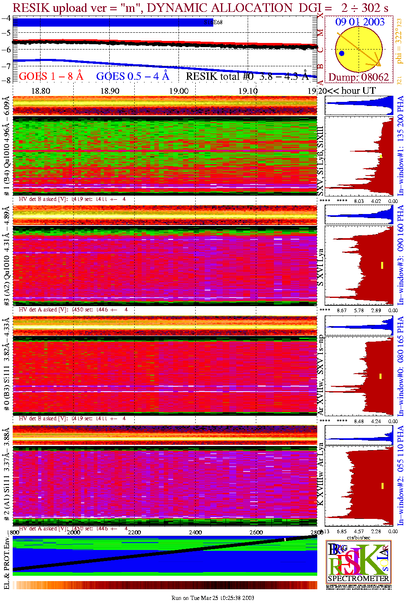Click the 18.80 hour UT axis tick

pos(41,91)
